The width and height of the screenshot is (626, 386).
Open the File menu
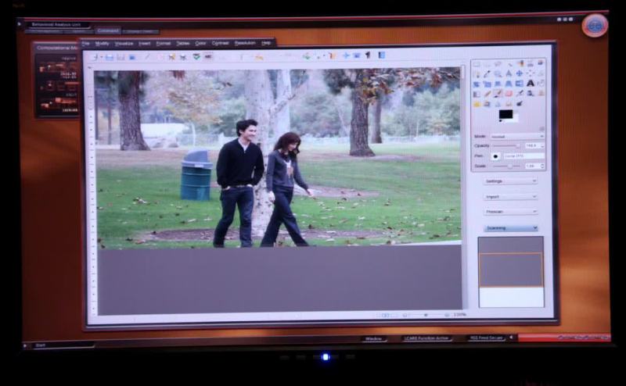(86, 43)
